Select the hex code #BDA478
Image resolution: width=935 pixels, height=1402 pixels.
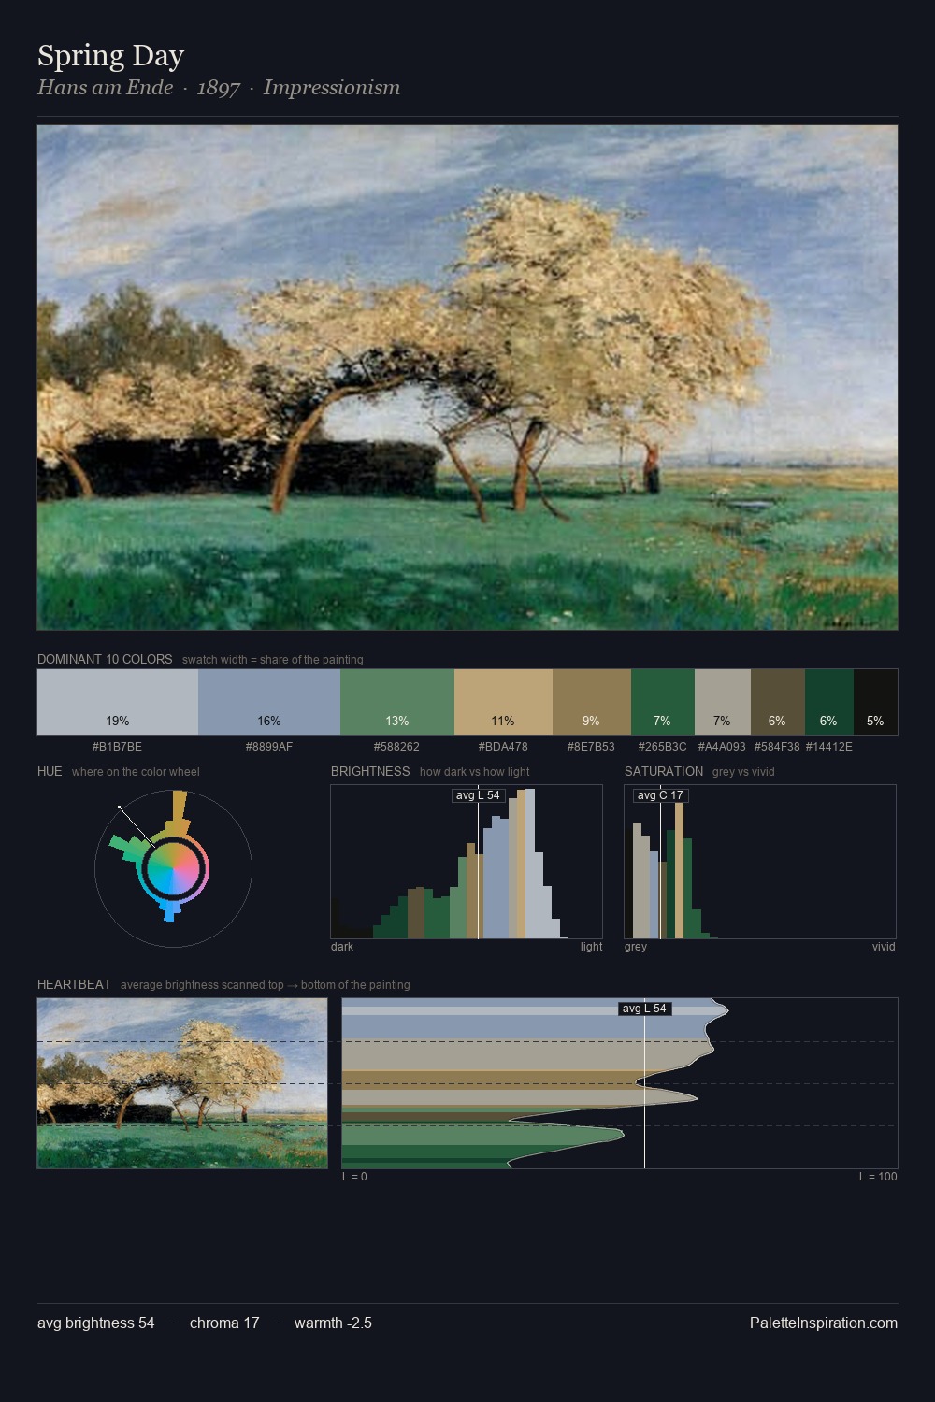point(503,747)
